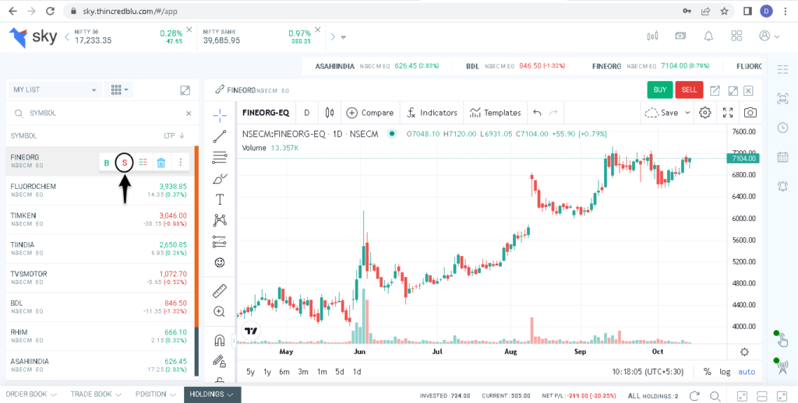Image resolution: width=798 pixels, height=403 pixels.
Task: Open candlestick chart style selector
Action: coord(330,113)
